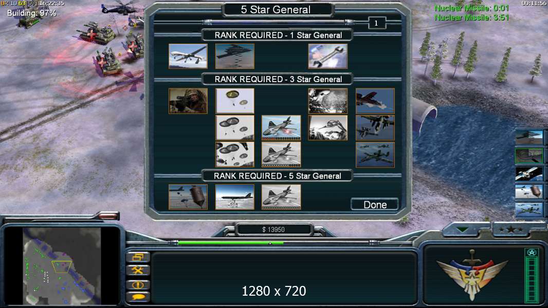Image resolution: width=548 pixels, height=308 pixels.
Task: Open the idle worker stacked-panels button
Action: click(138, 257)
